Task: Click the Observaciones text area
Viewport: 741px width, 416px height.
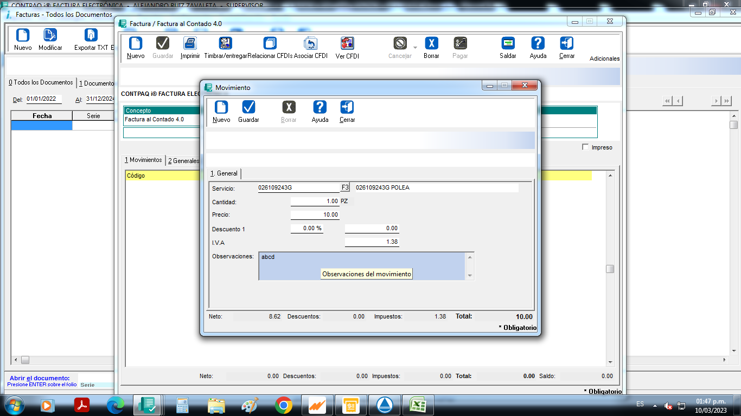Action: point(362,266)
